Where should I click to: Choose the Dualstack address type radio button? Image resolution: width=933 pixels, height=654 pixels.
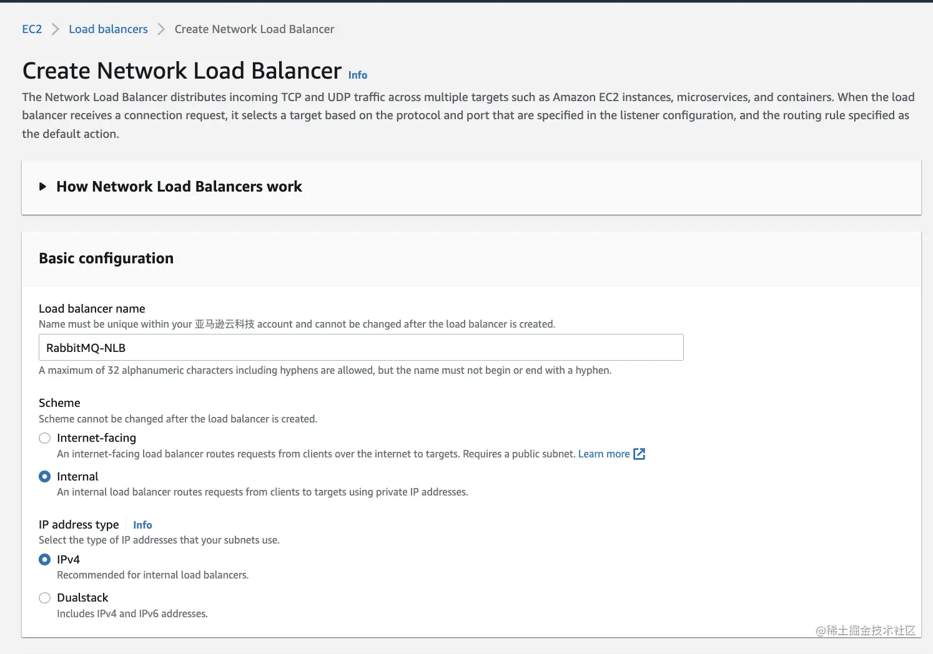pos(45,598)
